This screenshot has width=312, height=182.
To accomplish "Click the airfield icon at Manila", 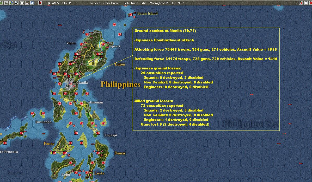I will 75,82.
